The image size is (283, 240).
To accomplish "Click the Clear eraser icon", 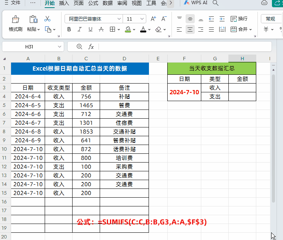I will click(x=158, y=29).
